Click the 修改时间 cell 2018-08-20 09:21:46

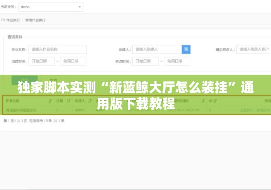(x=184, y=110)
